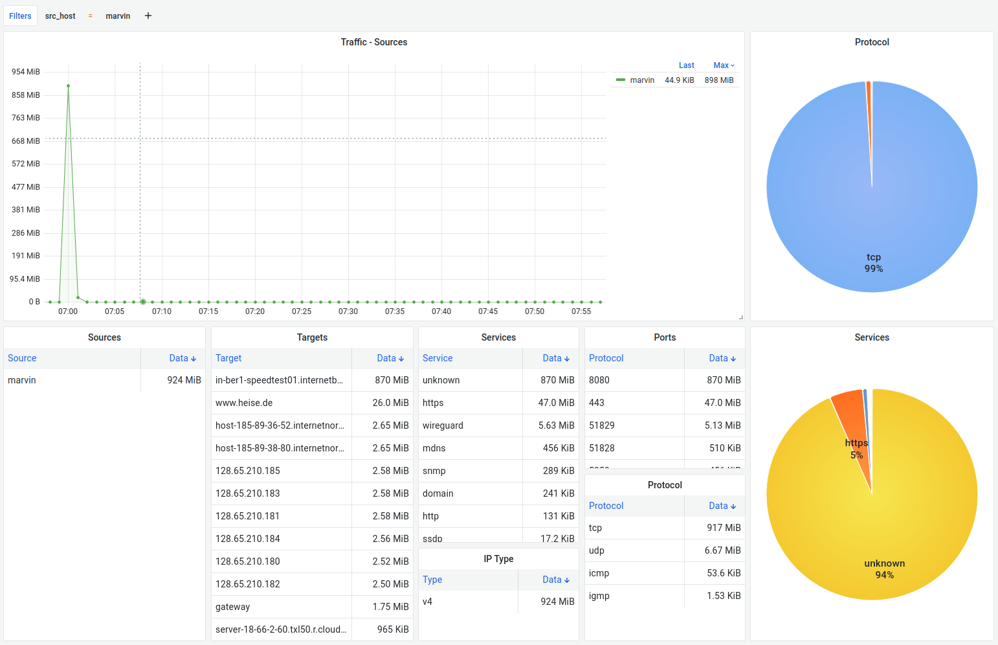The width and height of the screenshot is (998, 645).
Task: Click the Filters button
Action: 20,16
